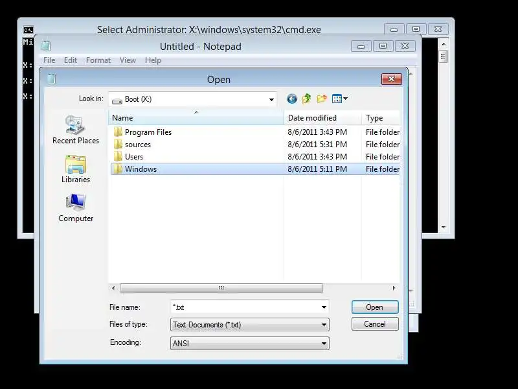518x389 pixels.
Task: Select Computer in the sidebar
Action: (x=76, y=207)
